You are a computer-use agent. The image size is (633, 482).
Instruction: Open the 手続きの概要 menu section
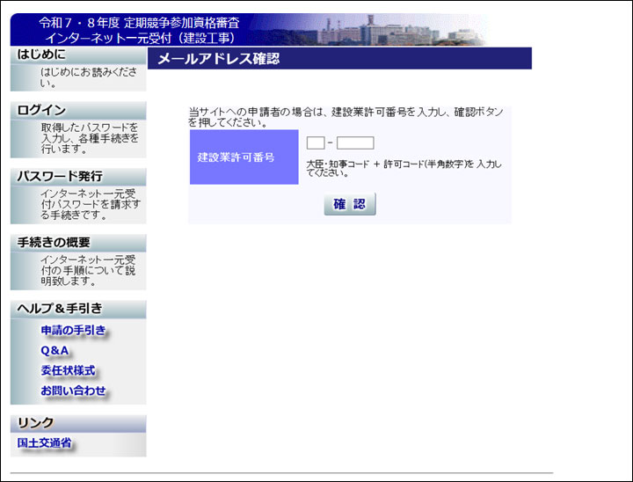coord(54,242)
